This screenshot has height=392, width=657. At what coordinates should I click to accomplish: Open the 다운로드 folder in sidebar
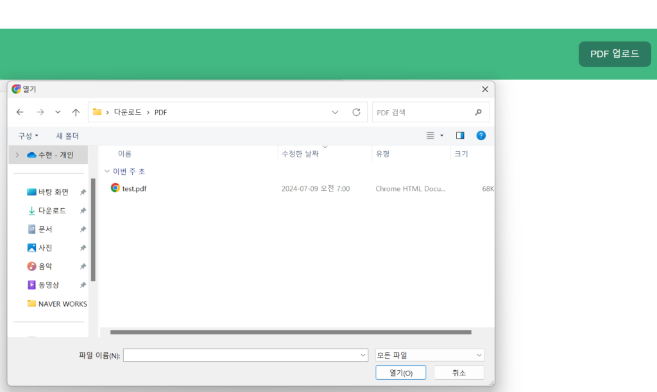click(52, 211)
